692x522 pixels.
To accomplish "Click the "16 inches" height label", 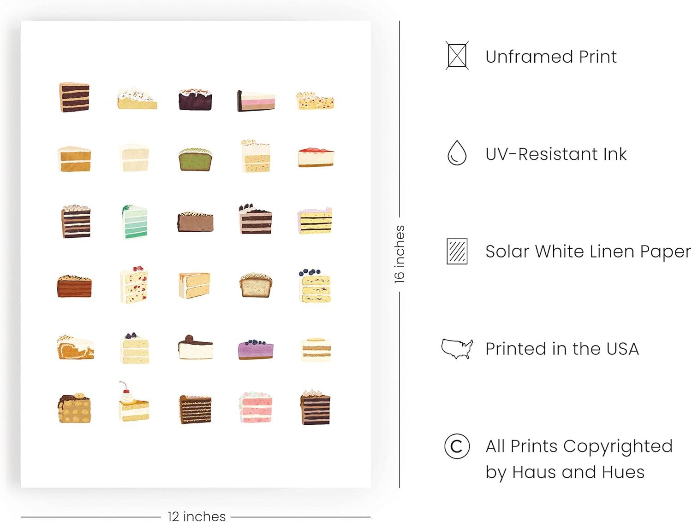I will pyautogui.click(x=400, y=254).
